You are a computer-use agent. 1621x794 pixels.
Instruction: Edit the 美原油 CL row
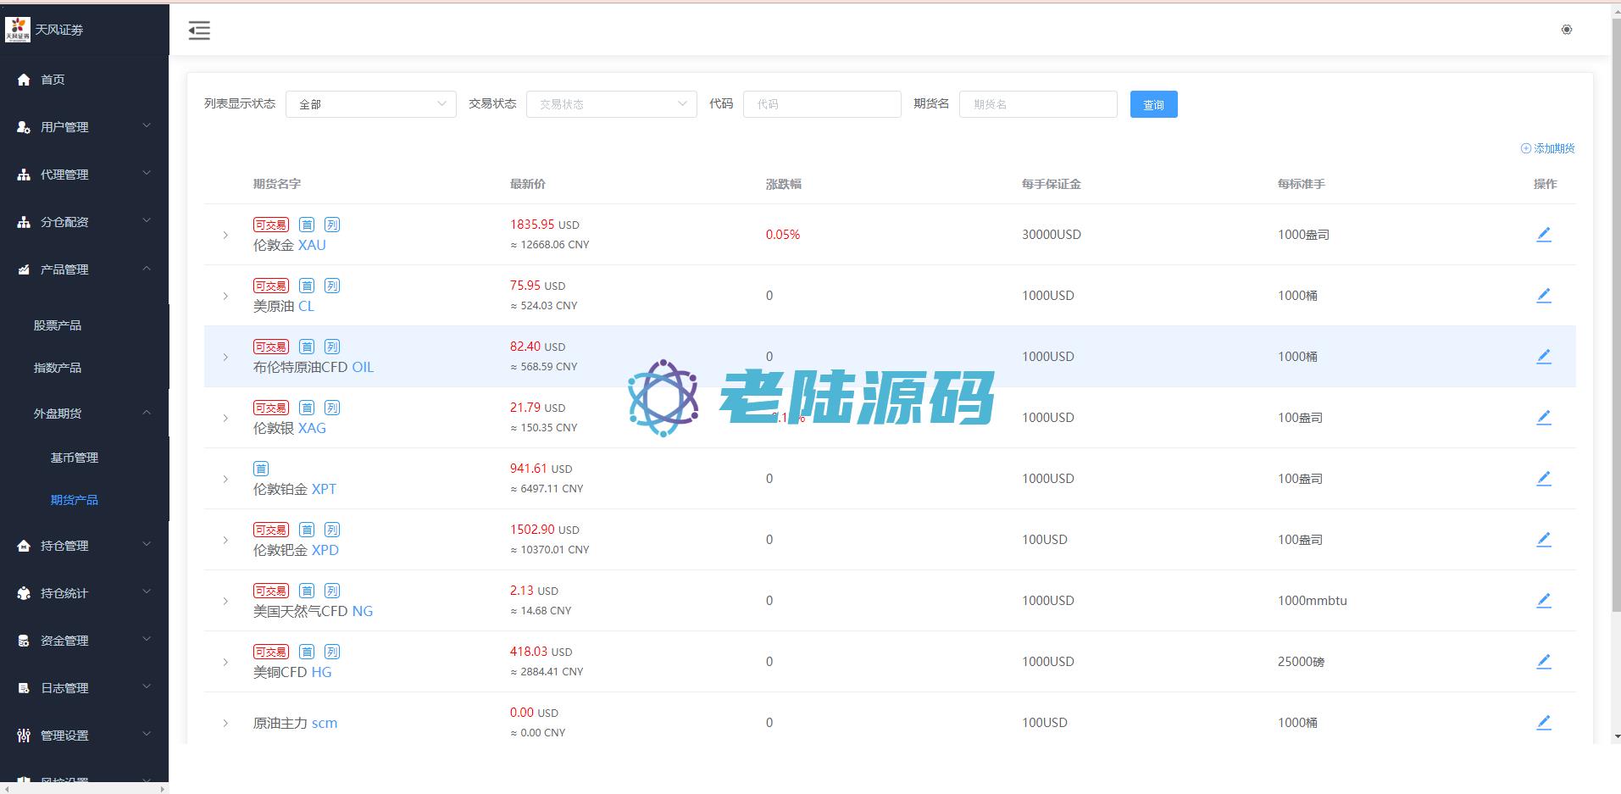tap(1543, 296)
